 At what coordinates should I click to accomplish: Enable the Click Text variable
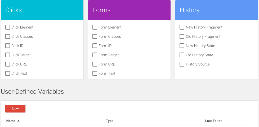coord(8,73)
